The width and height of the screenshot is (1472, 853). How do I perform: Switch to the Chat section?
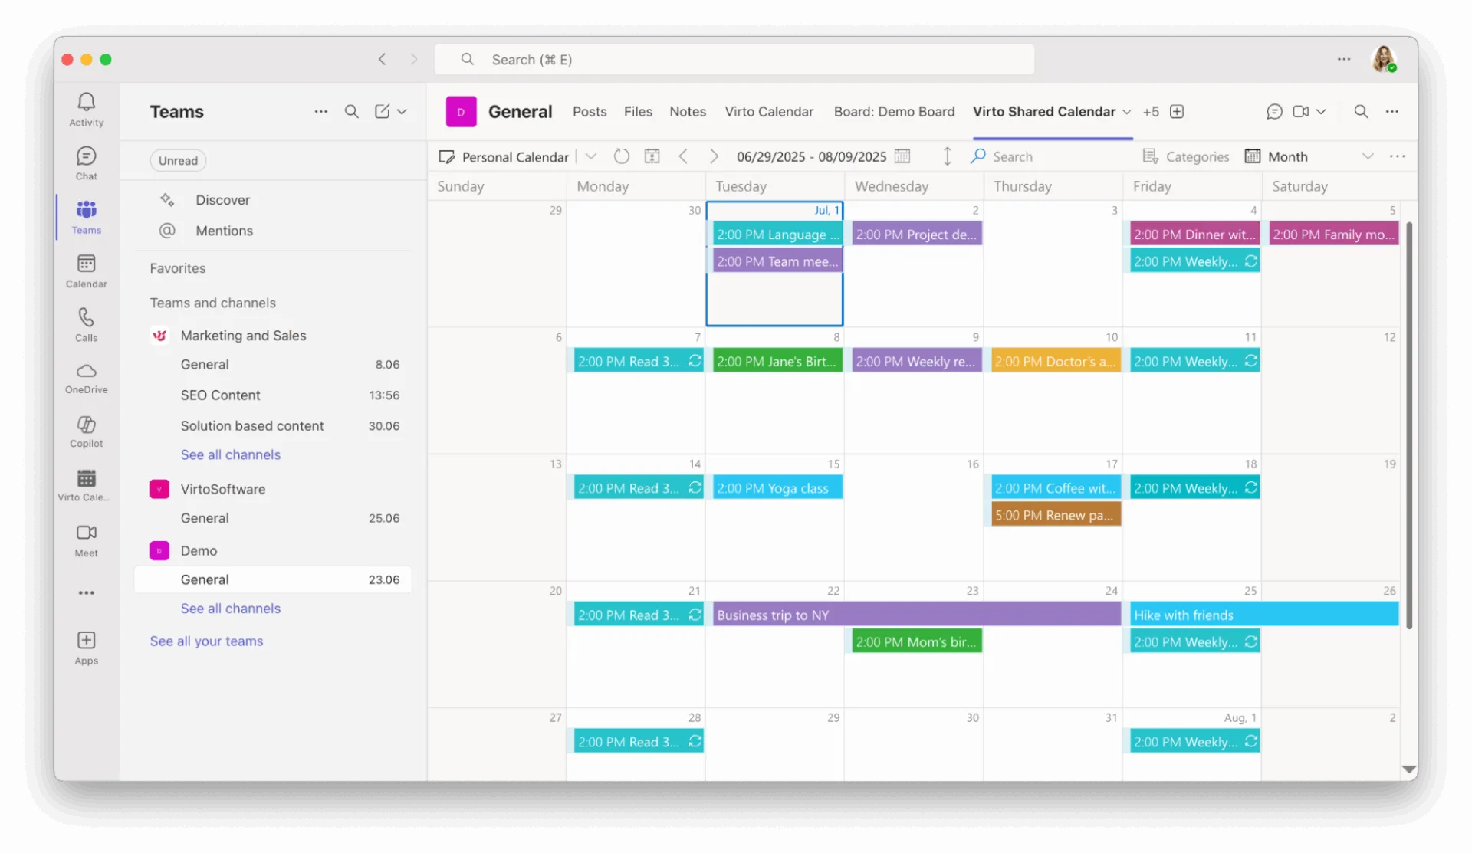coord(85,162)
